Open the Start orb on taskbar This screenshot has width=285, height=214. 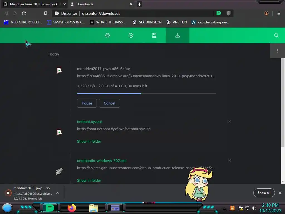[7, 208]
